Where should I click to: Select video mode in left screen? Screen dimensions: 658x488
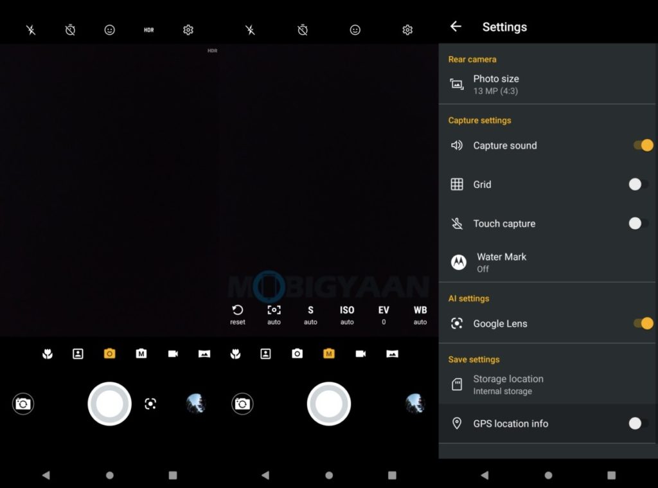pos(173,354)
